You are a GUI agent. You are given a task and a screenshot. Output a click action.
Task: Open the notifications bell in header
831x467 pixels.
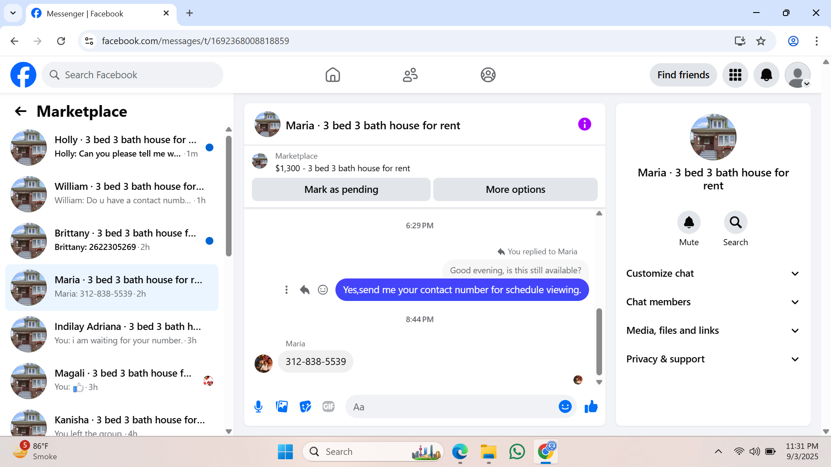pyautogui.click(x=767, y=75)
